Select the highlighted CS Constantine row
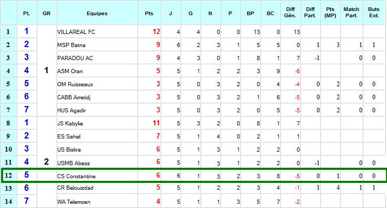The width and height of the screenshot is (387, 208). click(194, 176)
